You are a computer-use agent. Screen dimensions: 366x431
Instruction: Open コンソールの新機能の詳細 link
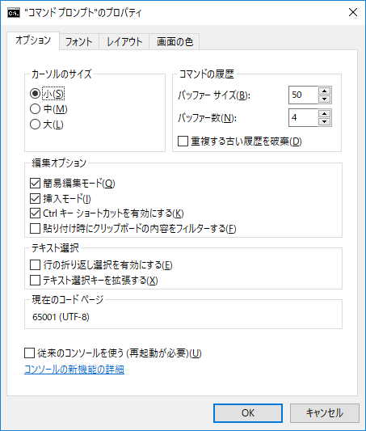point(74,370)
